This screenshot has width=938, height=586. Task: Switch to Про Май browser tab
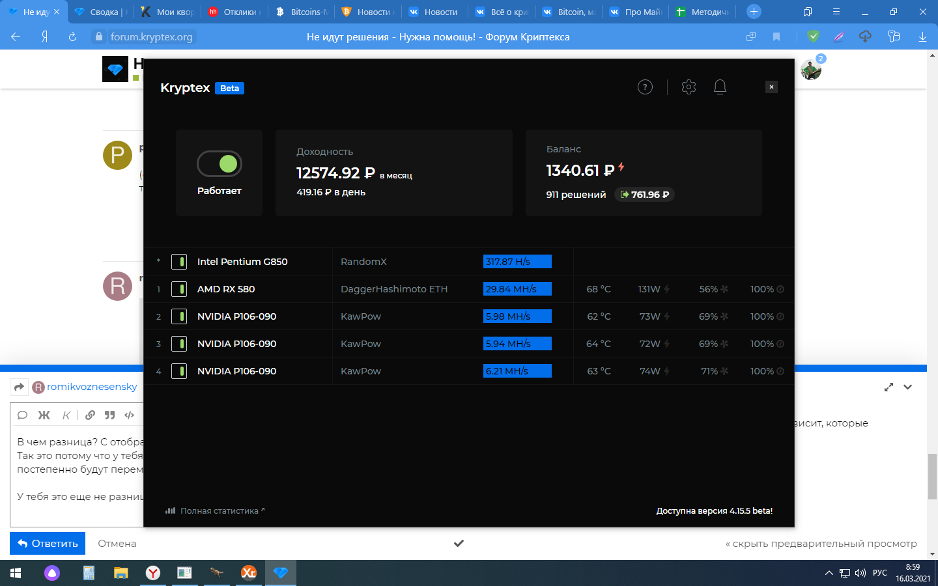tap(636, 12)
